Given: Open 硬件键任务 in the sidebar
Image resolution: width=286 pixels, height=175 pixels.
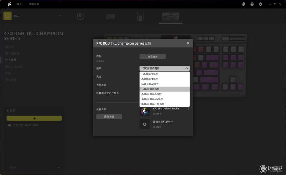Looking at the screenshot, I should pyautogui.click(x=12, y=53).
